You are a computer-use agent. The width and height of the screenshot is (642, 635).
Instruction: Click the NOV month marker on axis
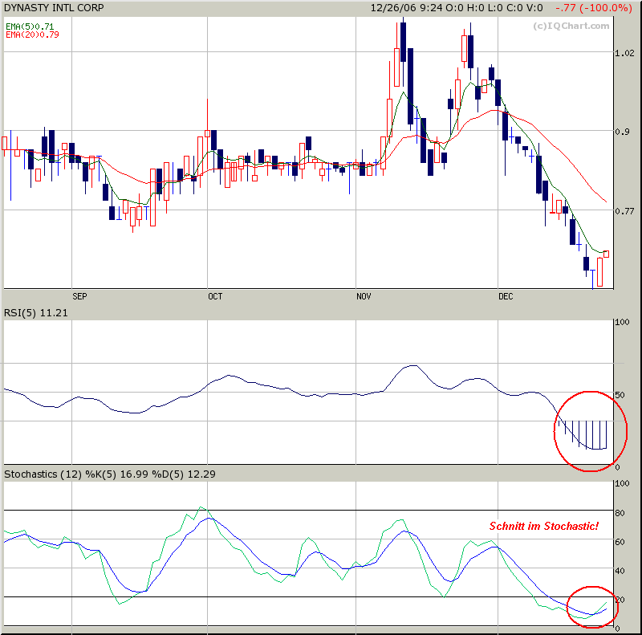coord(364,296)
